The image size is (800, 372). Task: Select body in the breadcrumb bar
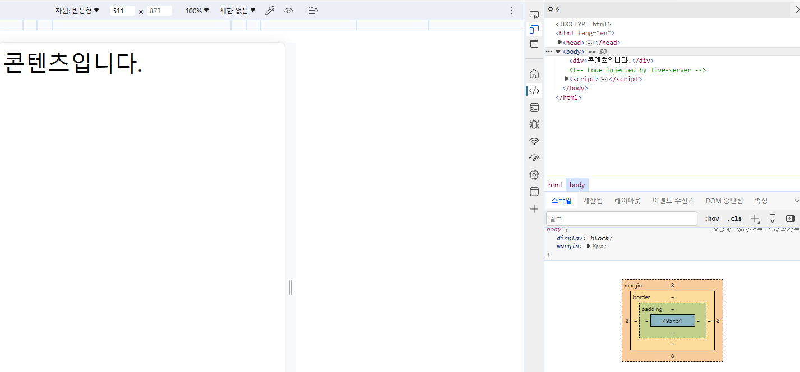(x=577, y=185)
